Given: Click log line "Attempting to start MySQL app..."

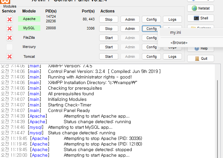Looking at the screenshot, I should tap(80, 127).
